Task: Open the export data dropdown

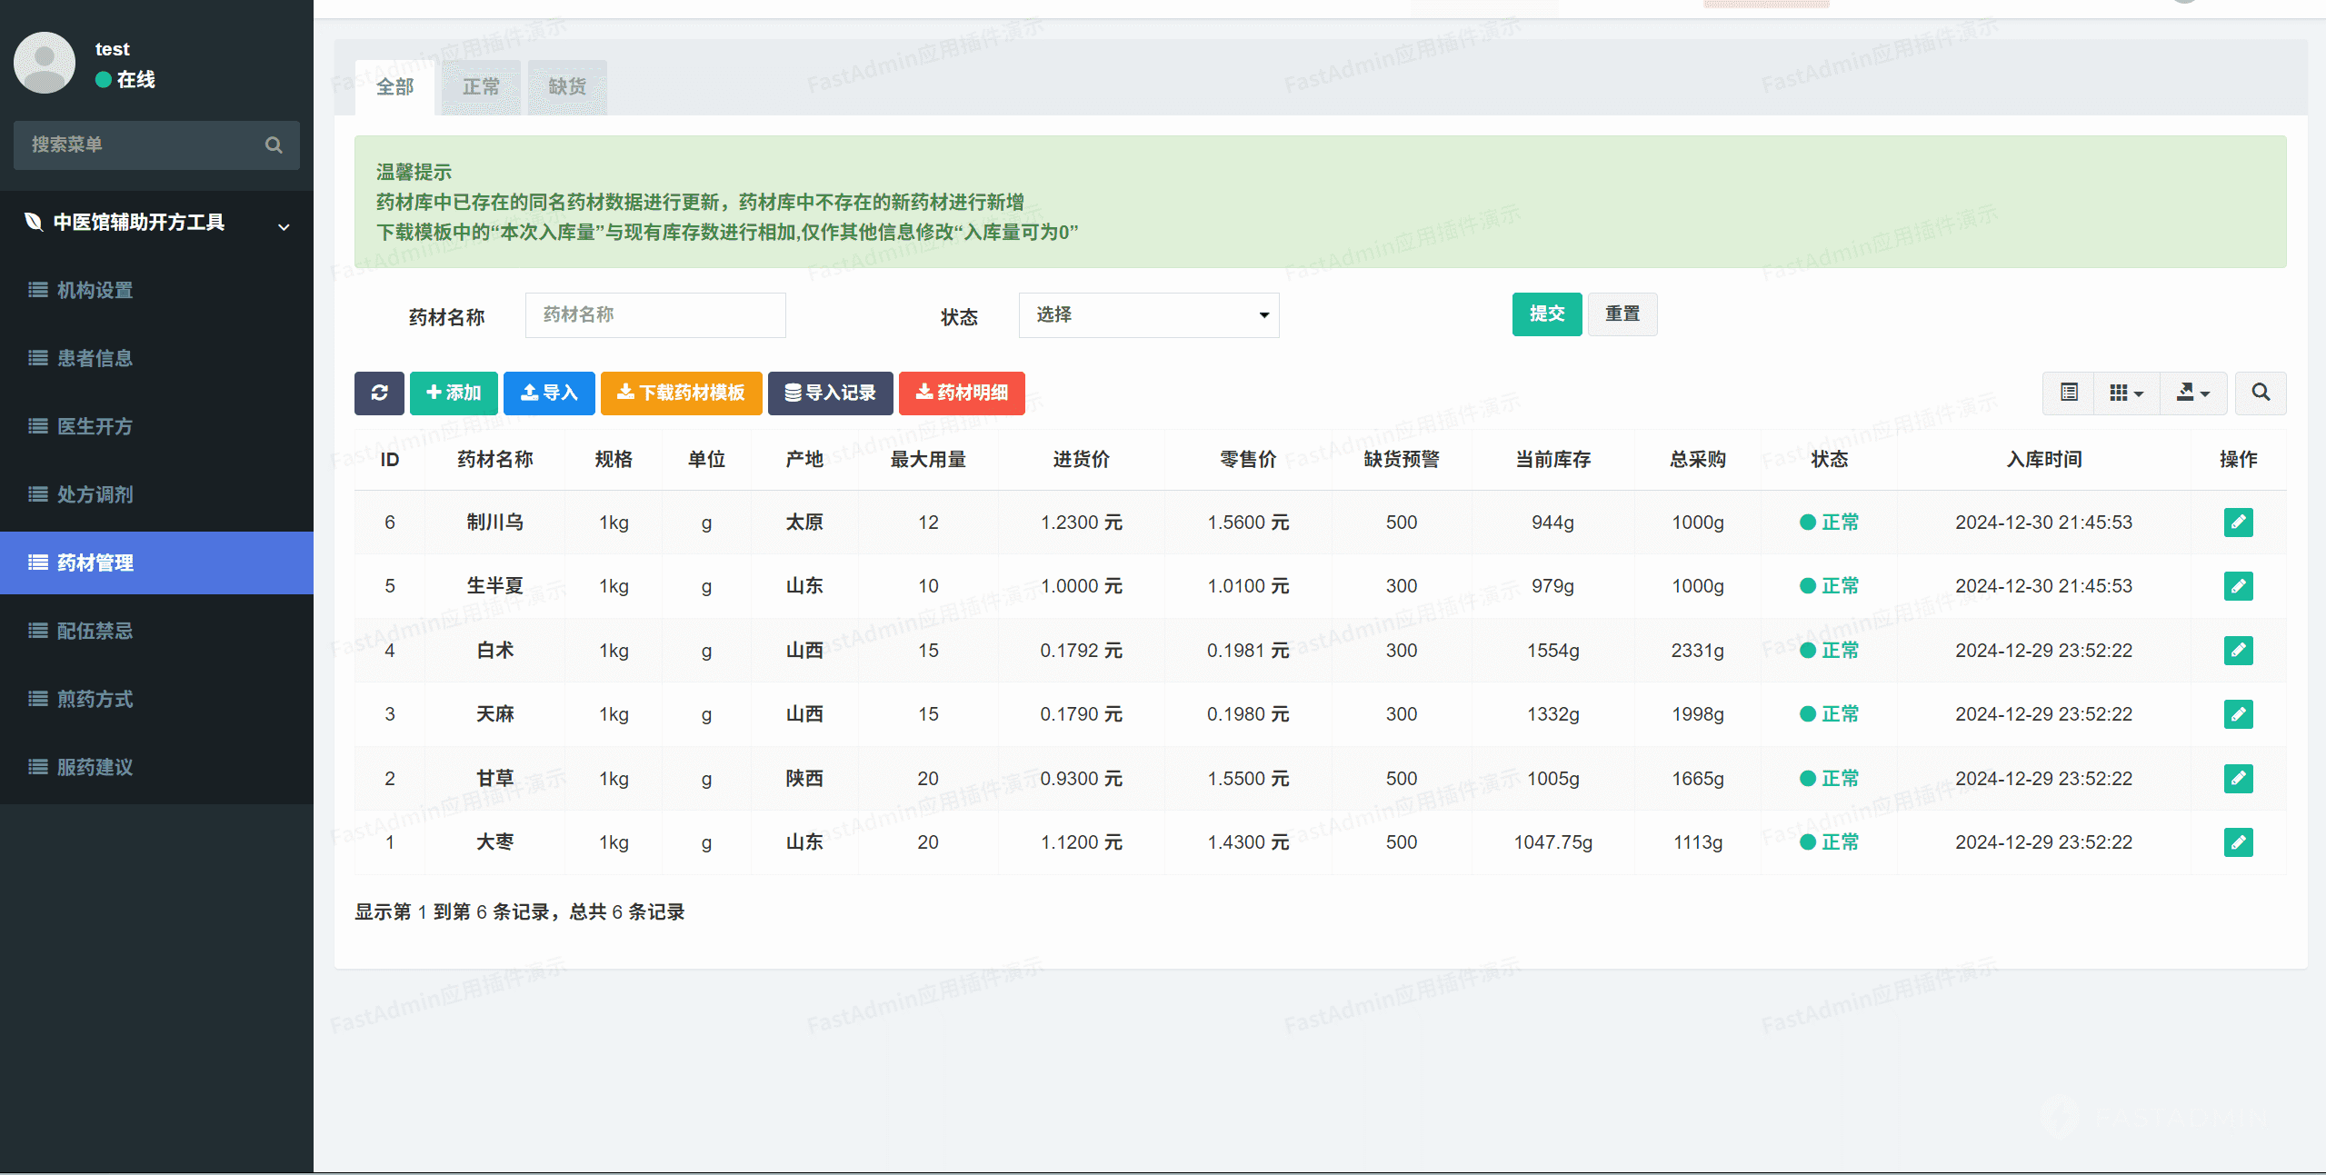Action: pos(2192,393)
